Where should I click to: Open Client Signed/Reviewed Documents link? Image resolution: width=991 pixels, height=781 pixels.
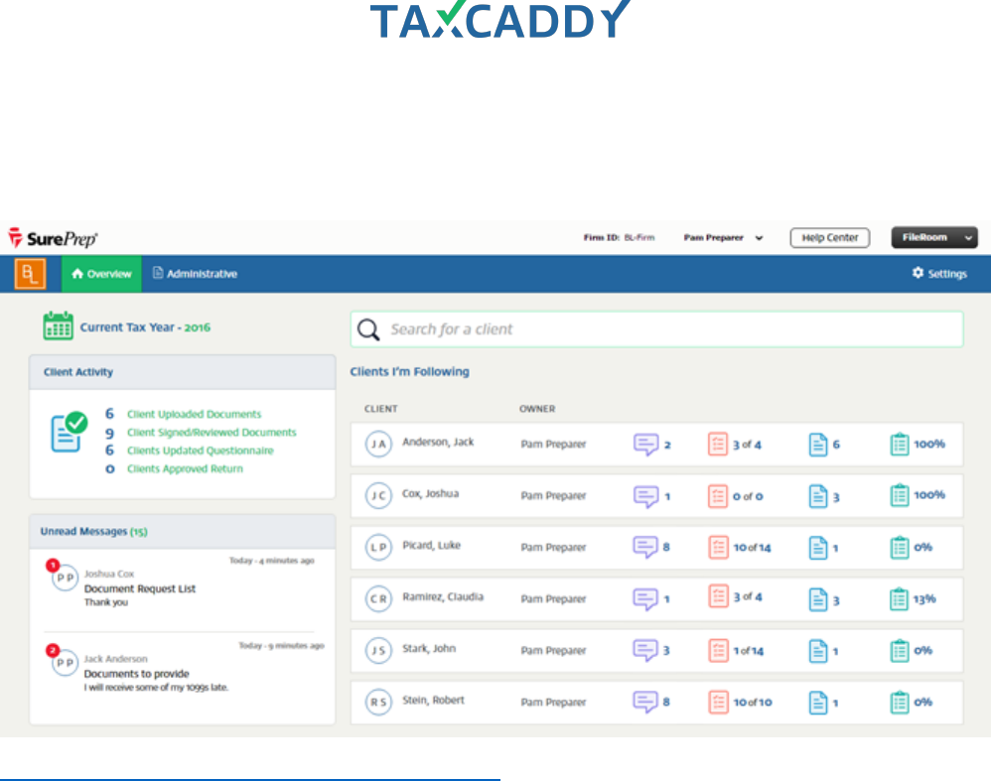[212, 433]
